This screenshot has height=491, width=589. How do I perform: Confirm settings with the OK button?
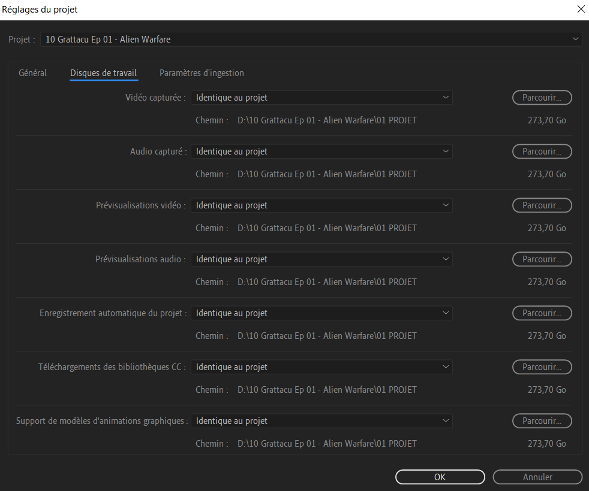pyautogui.click(x=440, y=477)
